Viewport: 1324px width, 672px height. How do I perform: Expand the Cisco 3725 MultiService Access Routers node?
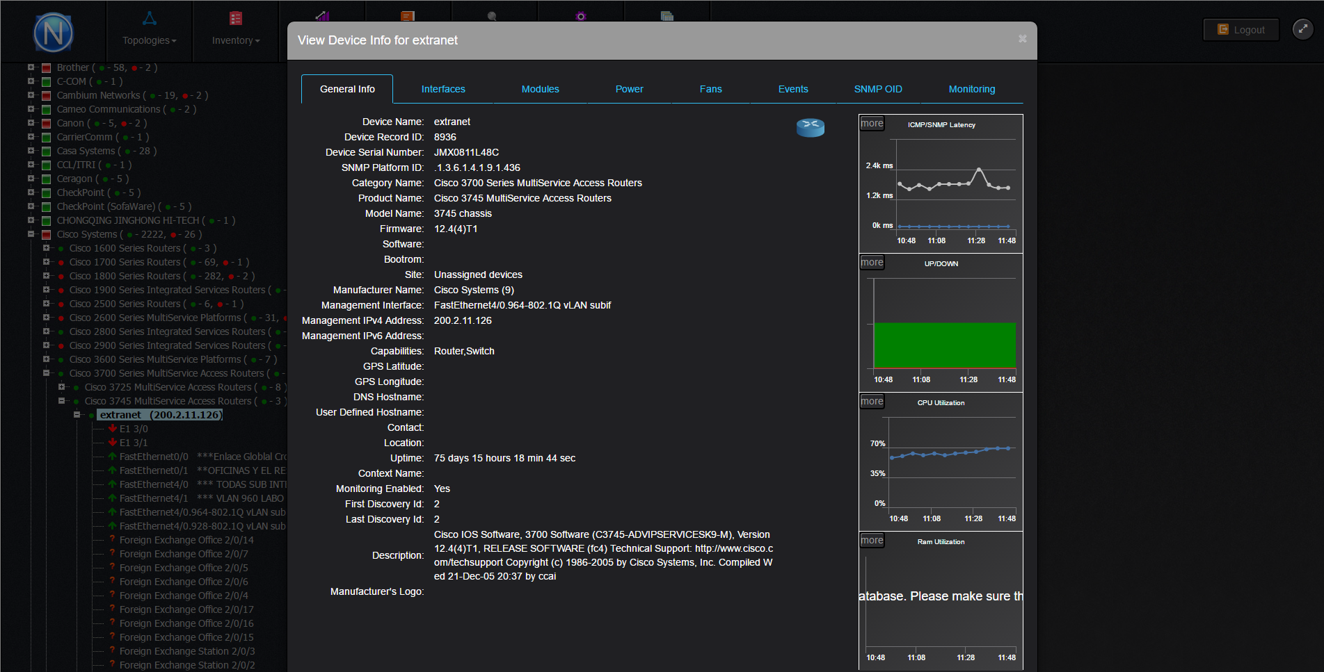coord(61,387)
